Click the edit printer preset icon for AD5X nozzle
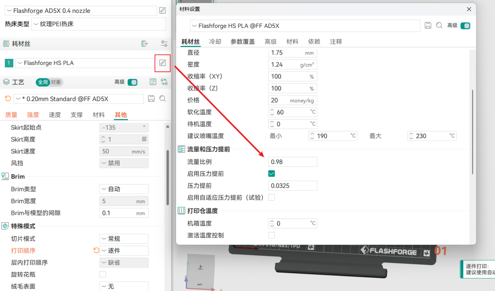The height and width of the screenshot is (291, 495). coord(162,10)
